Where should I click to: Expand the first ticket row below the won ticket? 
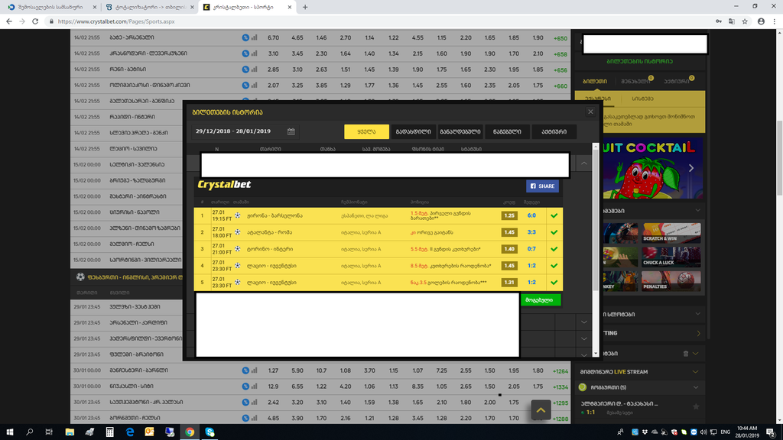(x=583, y=322)
